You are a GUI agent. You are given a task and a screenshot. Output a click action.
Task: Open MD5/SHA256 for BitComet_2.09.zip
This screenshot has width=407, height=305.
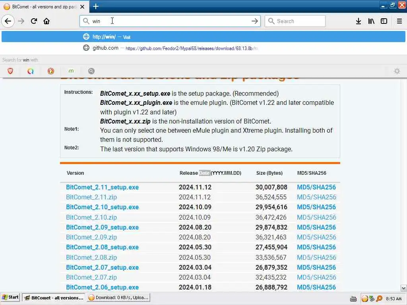[316, 237]
